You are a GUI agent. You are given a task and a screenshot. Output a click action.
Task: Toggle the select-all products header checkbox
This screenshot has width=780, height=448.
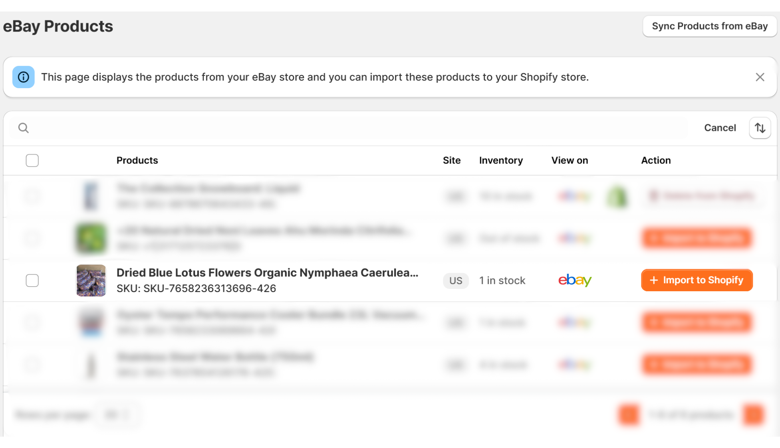pyautogui.click(x=32, y=160)
